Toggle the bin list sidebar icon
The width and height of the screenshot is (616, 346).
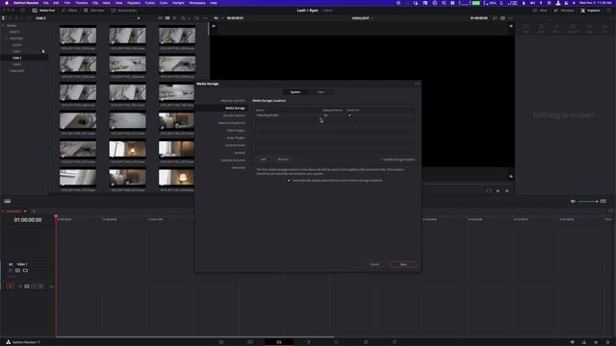(x=4, y=18)
